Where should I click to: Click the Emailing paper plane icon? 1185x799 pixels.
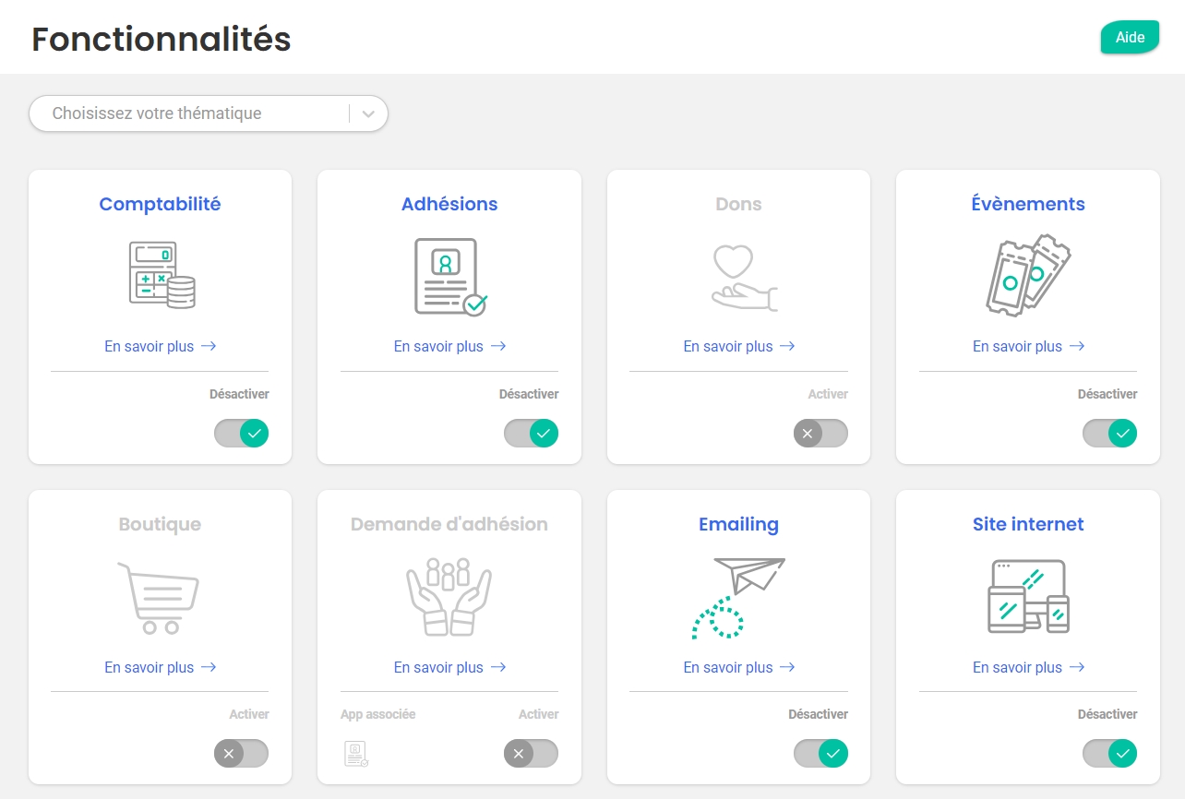click(738, 598)
